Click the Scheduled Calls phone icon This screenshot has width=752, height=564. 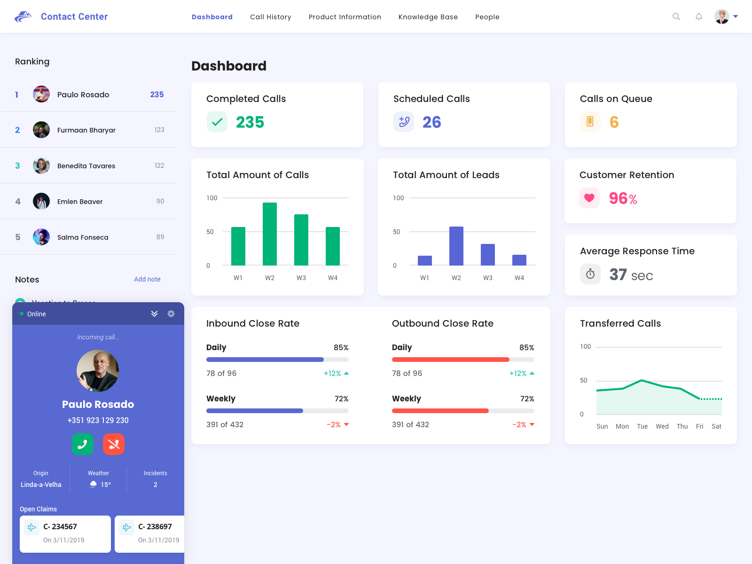click(x=403, y=122)
